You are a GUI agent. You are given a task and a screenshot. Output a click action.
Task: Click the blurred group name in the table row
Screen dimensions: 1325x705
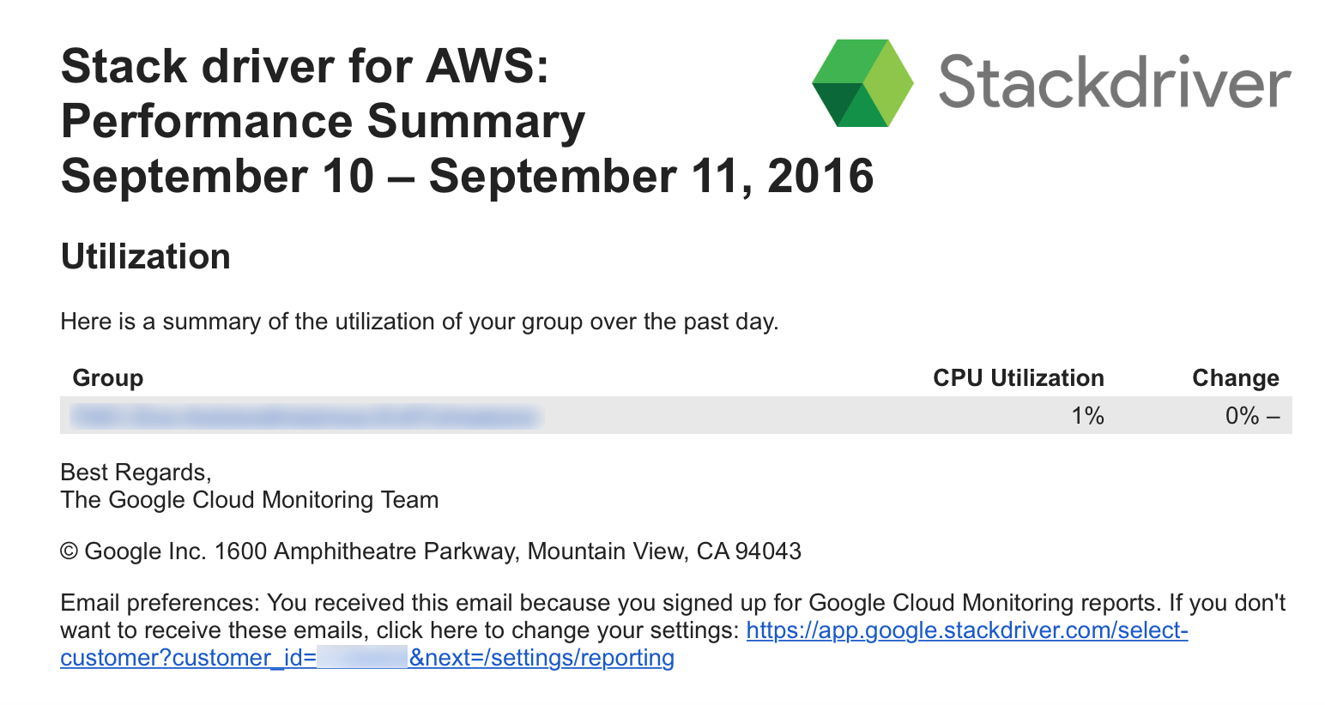305,417
